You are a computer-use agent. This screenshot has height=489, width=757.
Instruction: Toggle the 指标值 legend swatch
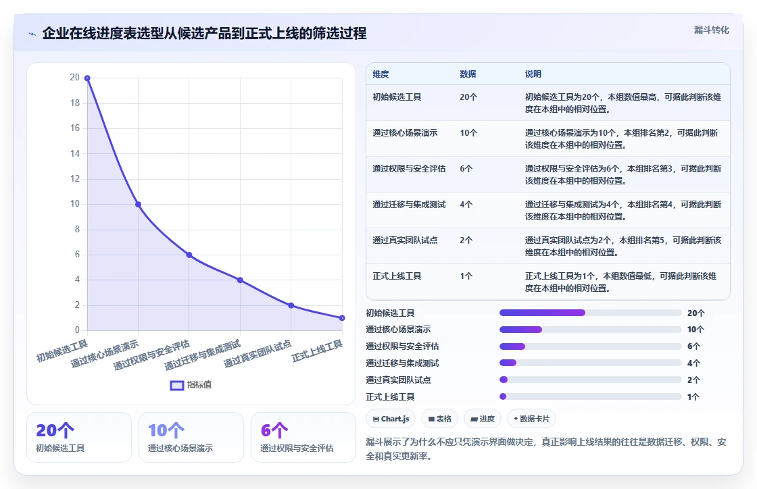click(176, 385)
